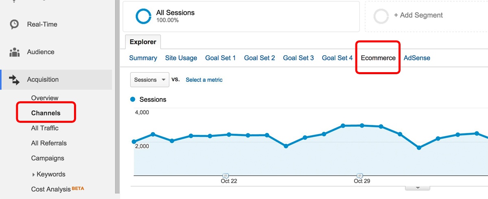This screenshot has width=488, height=199.
Task: Click the Select a metric link
Action: click(x=204, y=80)
